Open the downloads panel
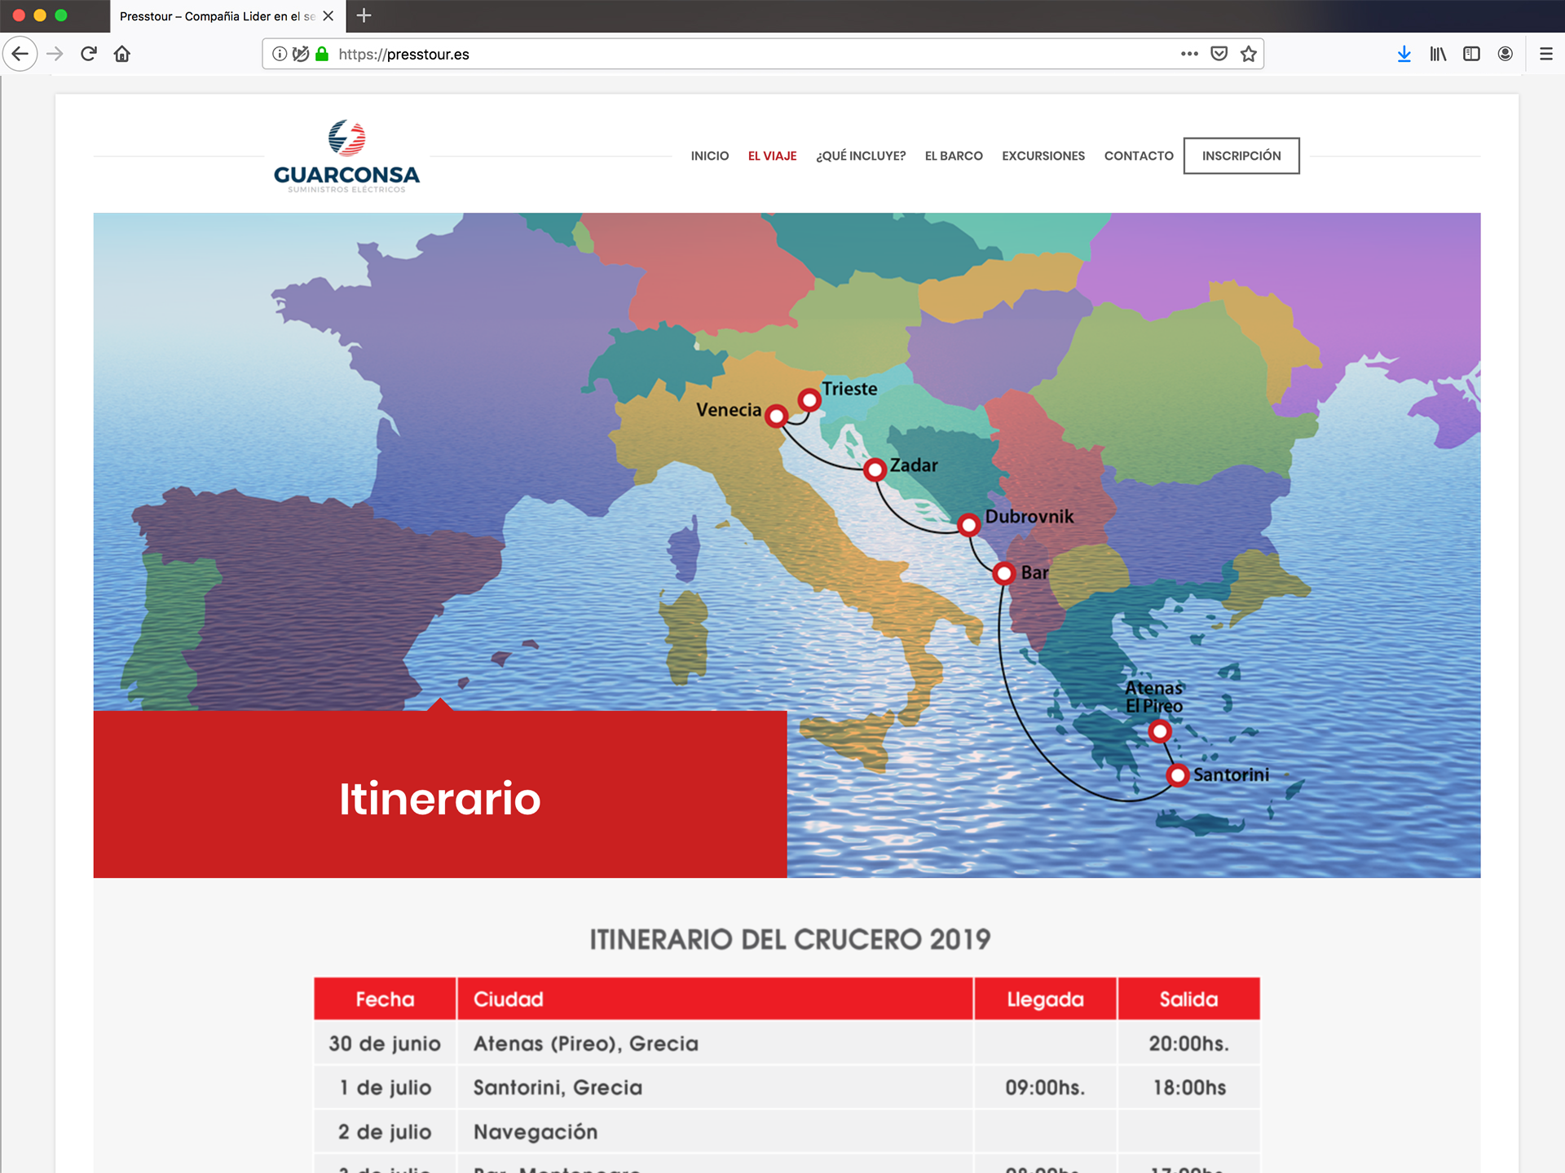Image resolution: width=1565 pixels, height=1173 pixels. point(1404,55)
